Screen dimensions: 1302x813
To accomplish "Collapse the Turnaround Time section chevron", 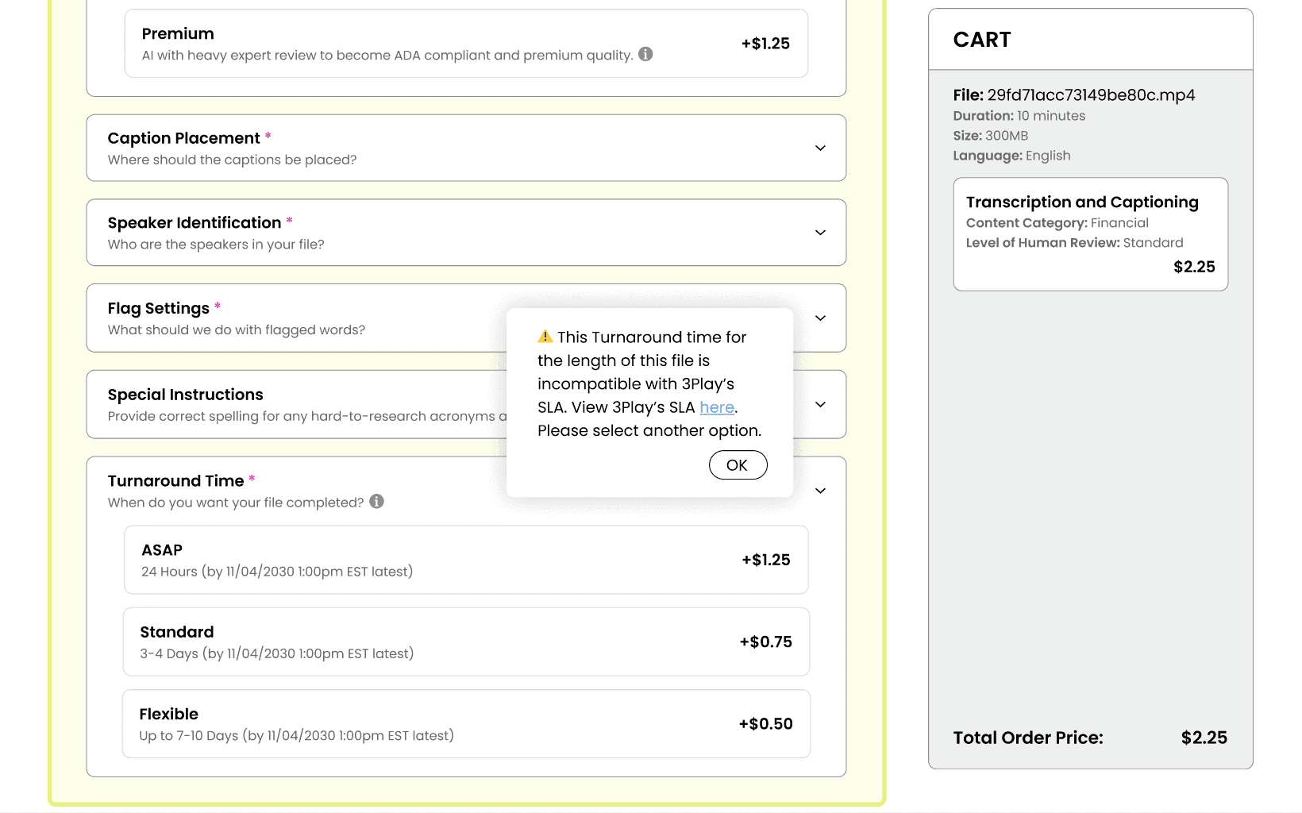I will click(x=820, y=491).
